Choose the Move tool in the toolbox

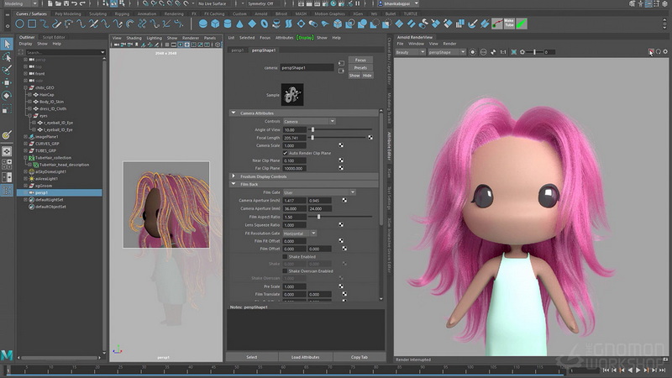[7, 82]
